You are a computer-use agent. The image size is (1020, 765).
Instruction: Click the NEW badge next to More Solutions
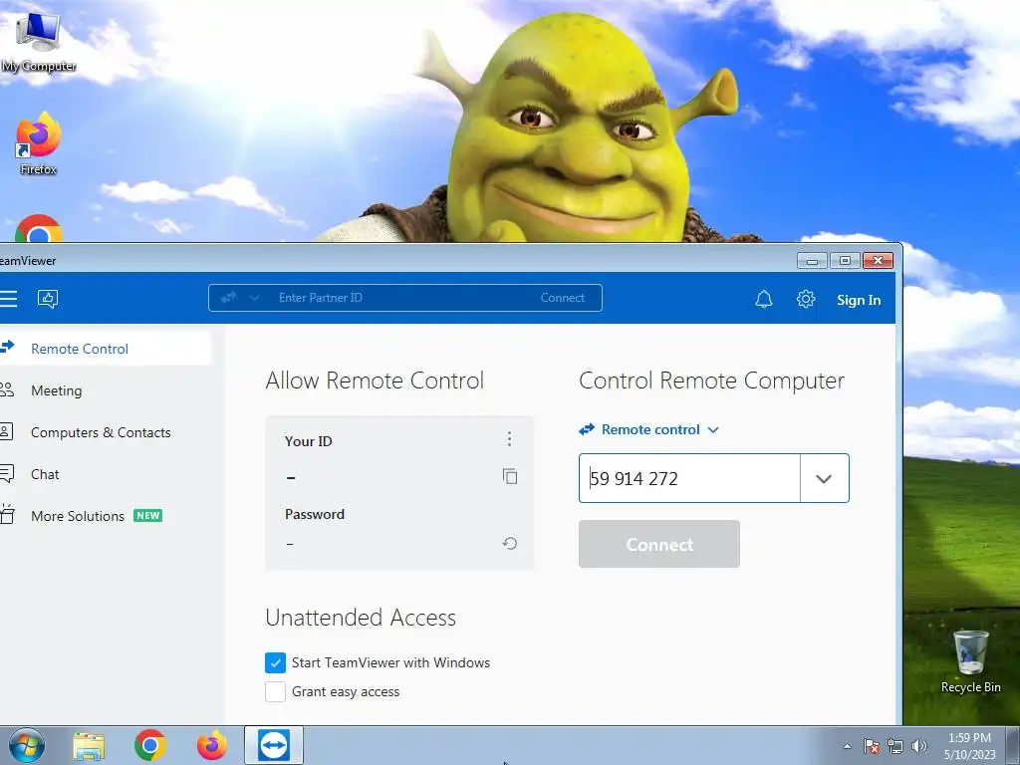coord(148,515)
